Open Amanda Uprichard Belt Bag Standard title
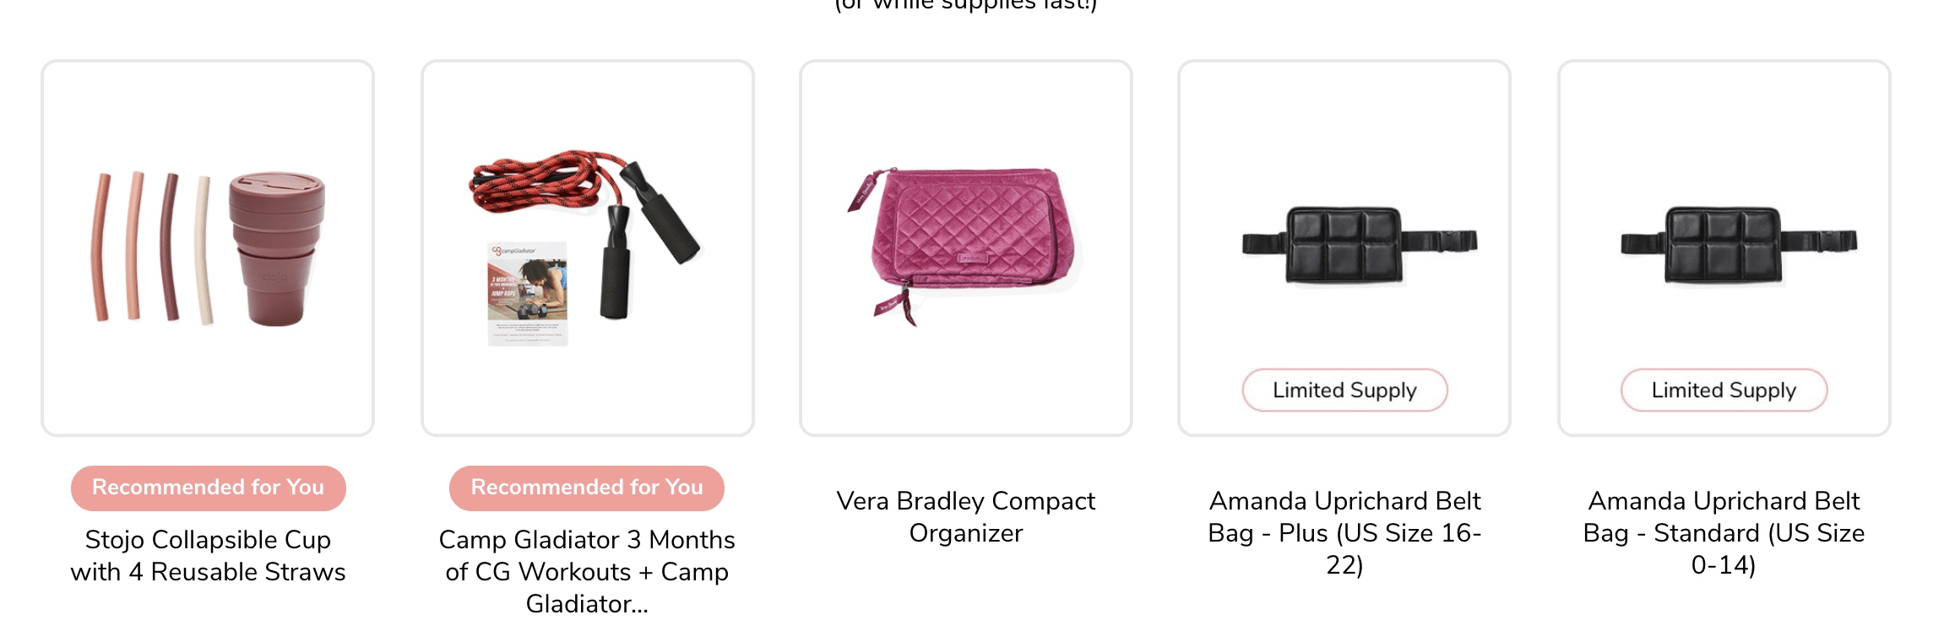The height and width of the screenshot is (631, 1944). [x=1724, y=533]
